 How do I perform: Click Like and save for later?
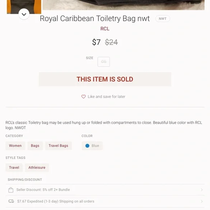[106, 97]
